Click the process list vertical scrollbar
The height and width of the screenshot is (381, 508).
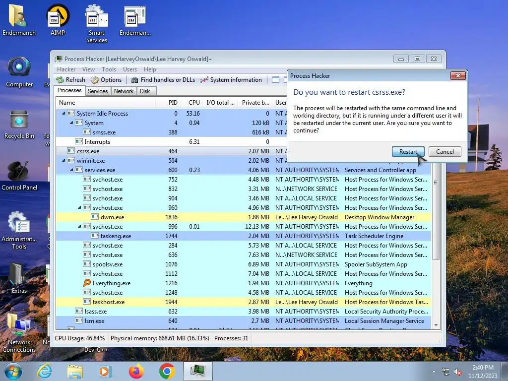point(436,210)
